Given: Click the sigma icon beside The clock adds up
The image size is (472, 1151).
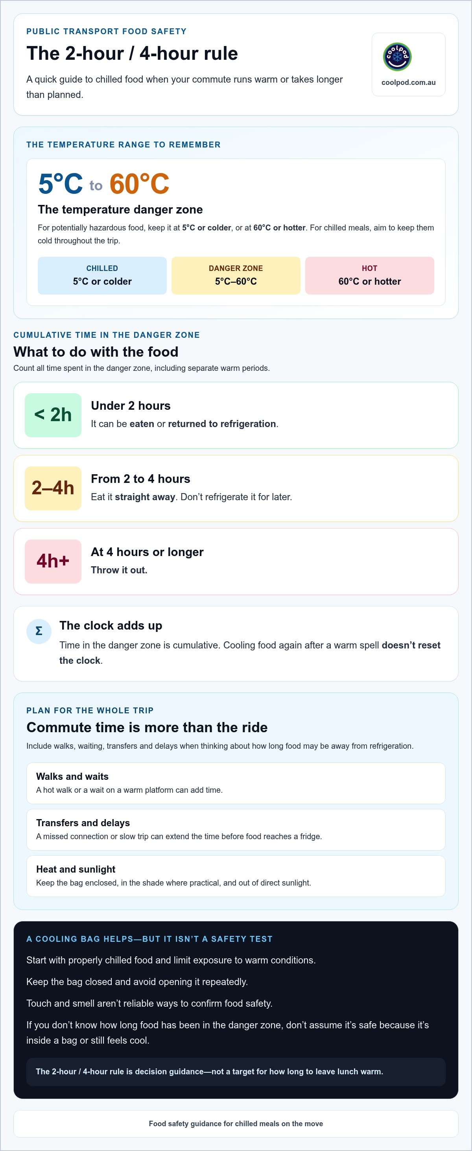Looking at the screenshot, I should point(39,632).
